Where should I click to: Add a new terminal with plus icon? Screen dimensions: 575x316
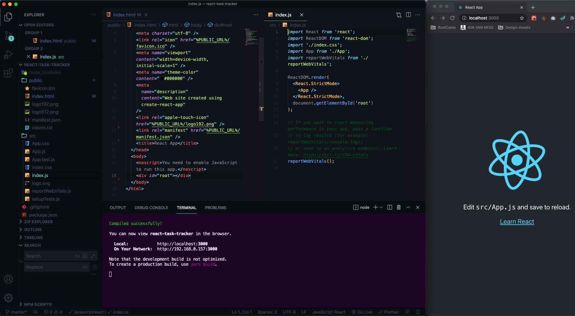pyautogui.click(x=375, y=207)
